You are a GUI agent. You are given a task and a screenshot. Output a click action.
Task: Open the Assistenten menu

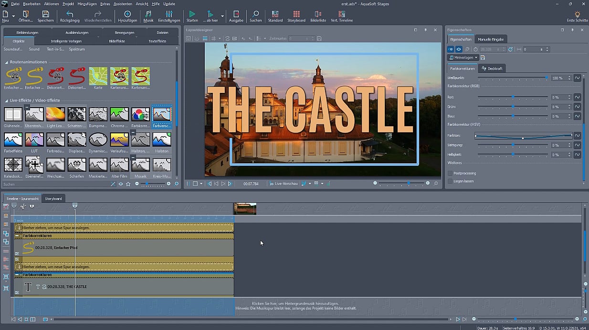pos(122,4)
